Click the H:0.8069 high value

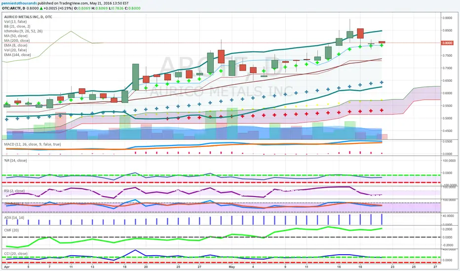point(99,8)
